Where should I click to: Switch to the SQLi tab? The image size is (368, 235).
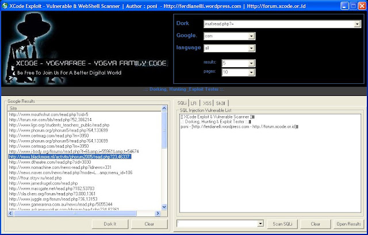[x=182, y=103]
